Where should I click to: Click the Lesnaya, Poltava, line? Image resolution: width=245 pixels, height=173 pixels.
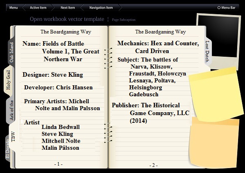[152, 80]
